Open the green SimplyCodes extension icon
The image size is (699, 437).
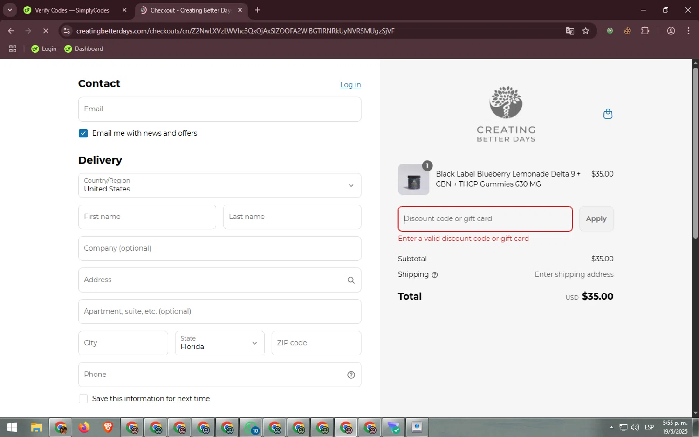[x=610, y=31]
